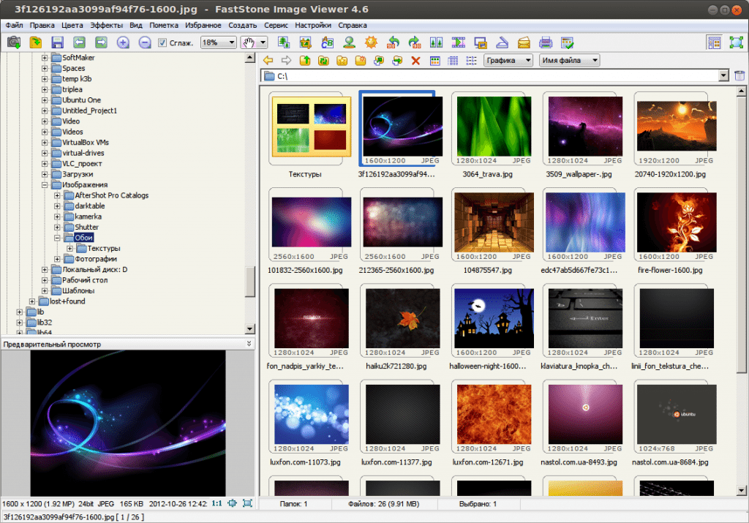Click the scanner acquire icon
This screenshot has height=523, width=749.
point(502,42)
